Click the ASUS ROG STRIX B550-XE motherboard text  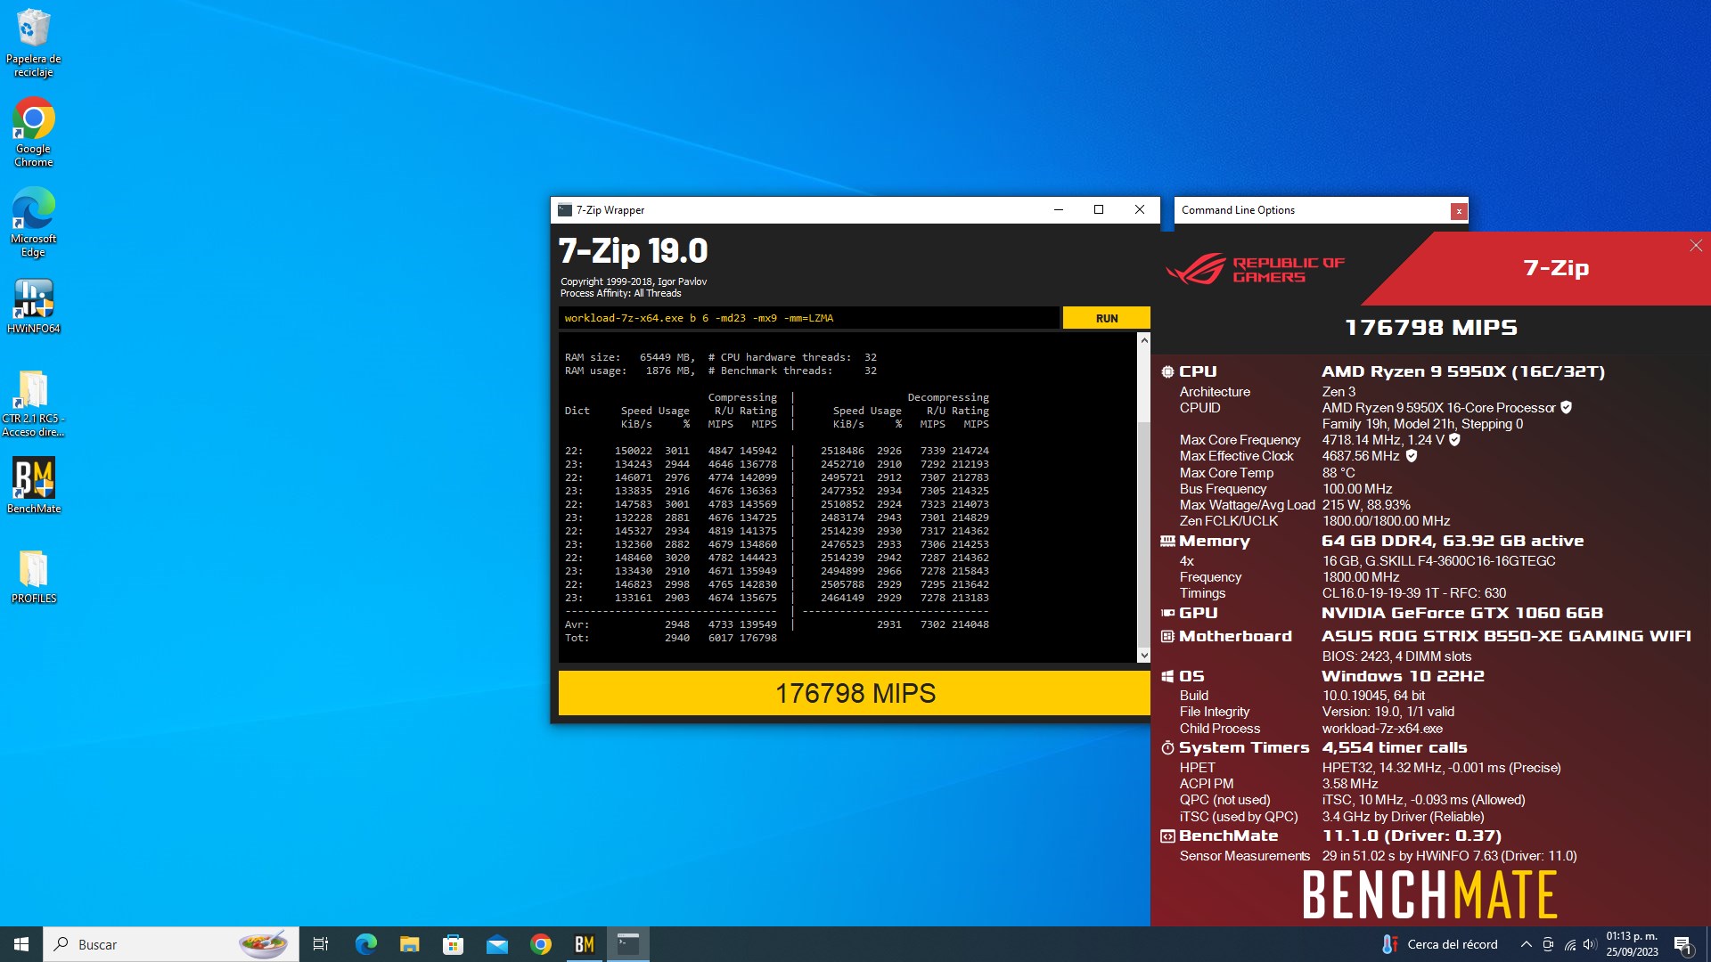pyautogui.click(x=1505, y=636)
